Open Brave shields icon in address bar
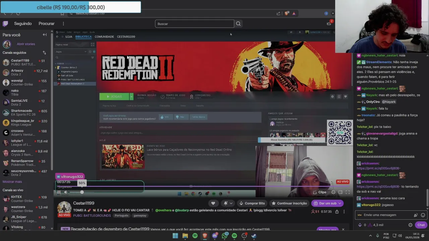This screenshot has height=241, width=429. pyautogui.click(x=286, y=13)
